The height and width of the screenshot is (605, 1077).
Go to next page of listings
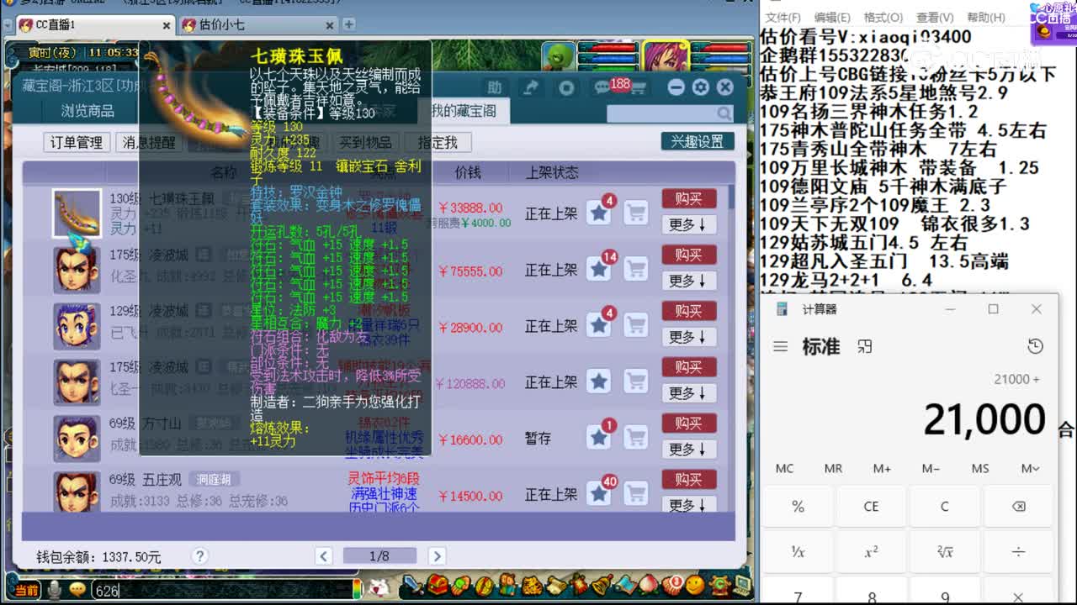437,555
